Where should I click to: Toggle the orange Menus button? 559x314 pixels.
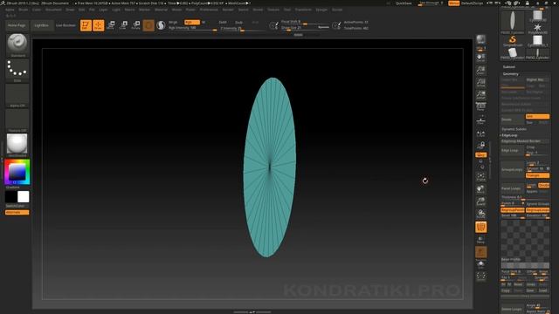coord(454,3)
